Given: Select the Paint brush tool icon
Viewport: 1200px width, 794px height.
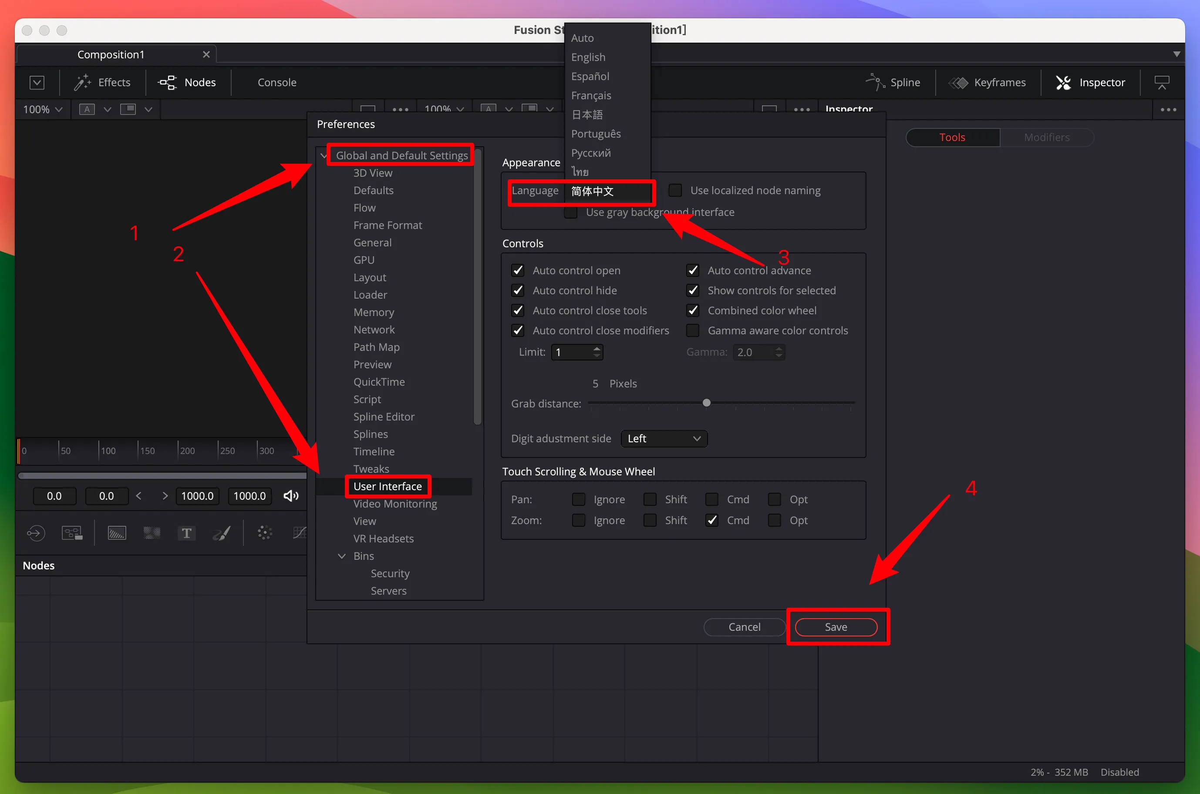Looking at the screenshot, I should (x=221, y=533).
